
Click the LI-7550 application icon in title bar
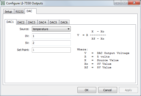click(3, 3)
